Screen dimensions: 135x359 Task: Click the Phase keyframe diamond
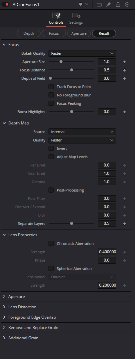[124, 260]
